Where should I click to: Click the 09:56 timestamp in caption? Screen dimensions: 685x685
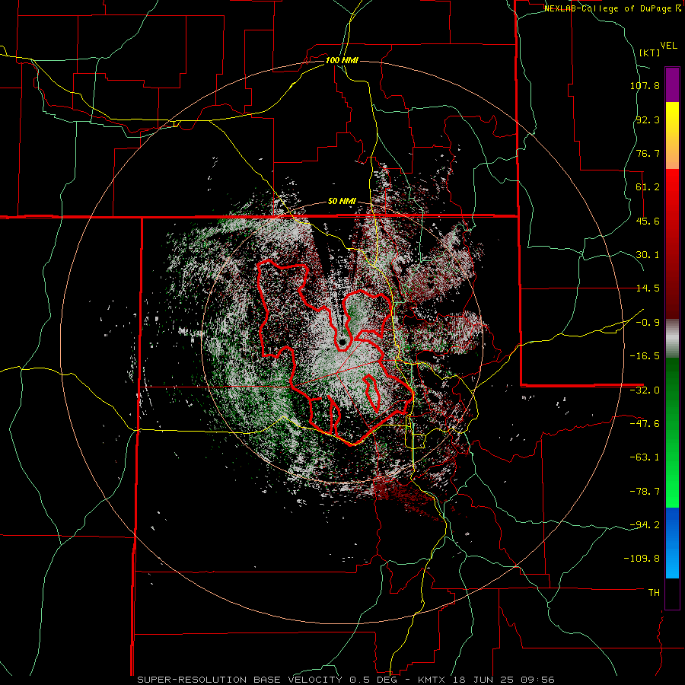(x=537, y=680)
